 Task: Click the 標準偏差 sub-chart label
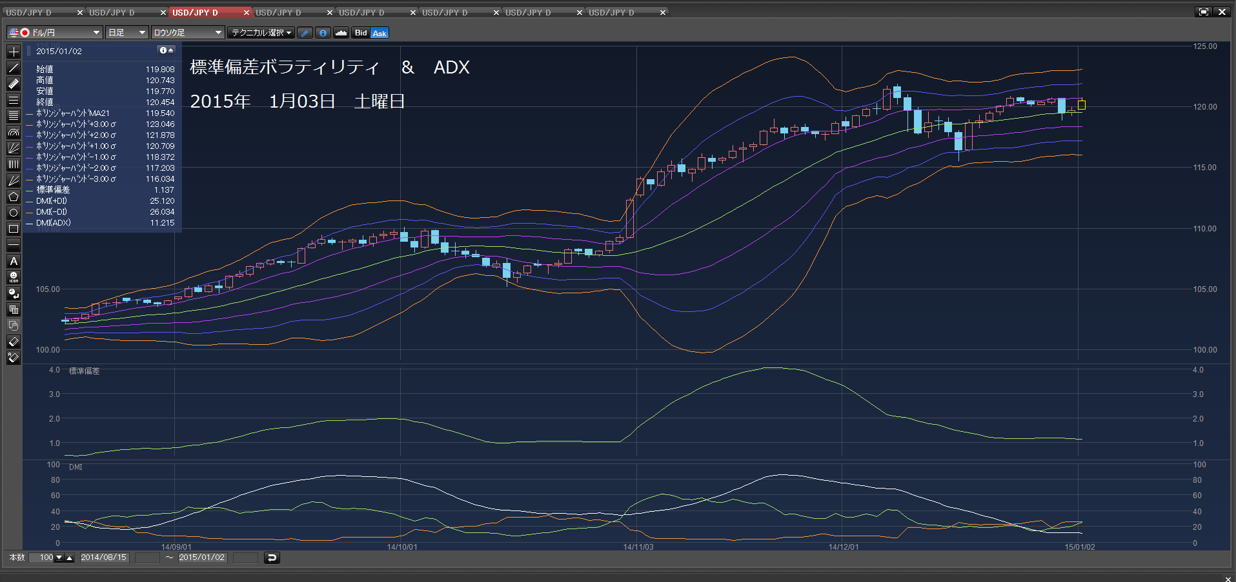85,371
